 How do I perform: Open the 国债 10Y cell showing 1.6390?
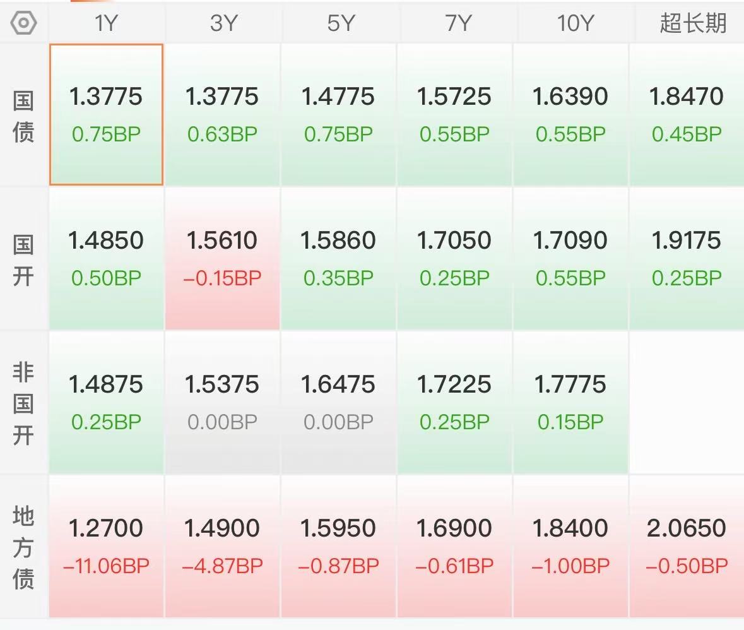coord(571,114)
